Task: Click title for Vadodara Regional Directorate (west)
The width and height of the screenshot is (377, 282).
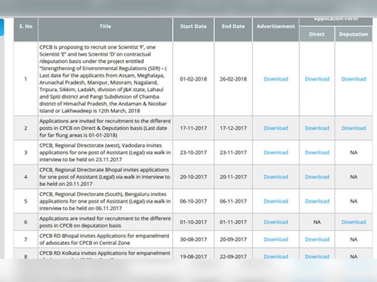Action: 105,152
